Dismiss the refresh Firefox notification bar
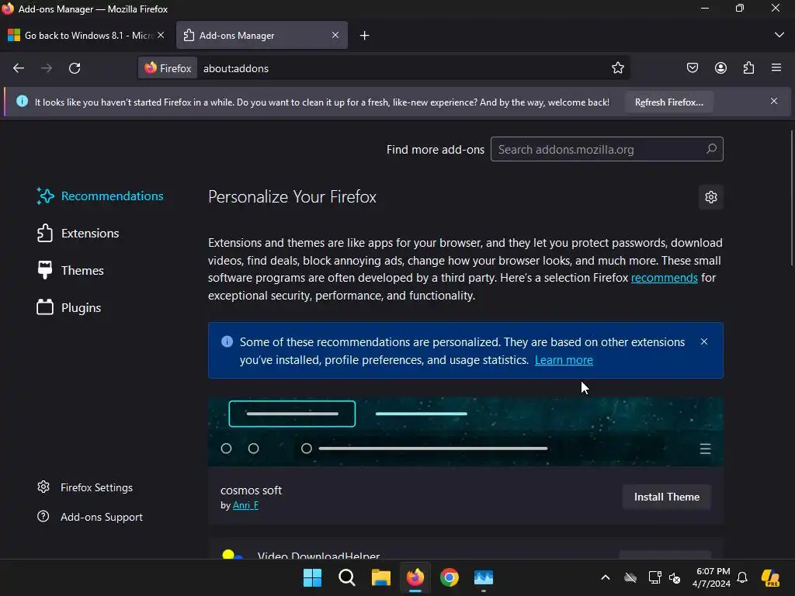 774,102
